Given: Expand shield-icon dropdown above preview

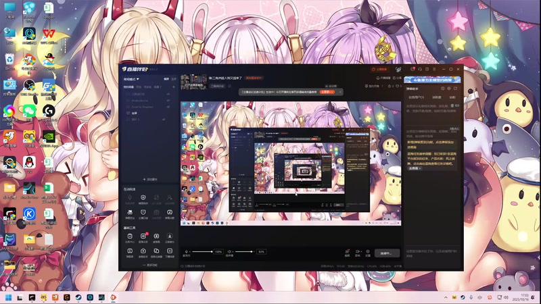Looking at the screenshot, I should 374,86.
